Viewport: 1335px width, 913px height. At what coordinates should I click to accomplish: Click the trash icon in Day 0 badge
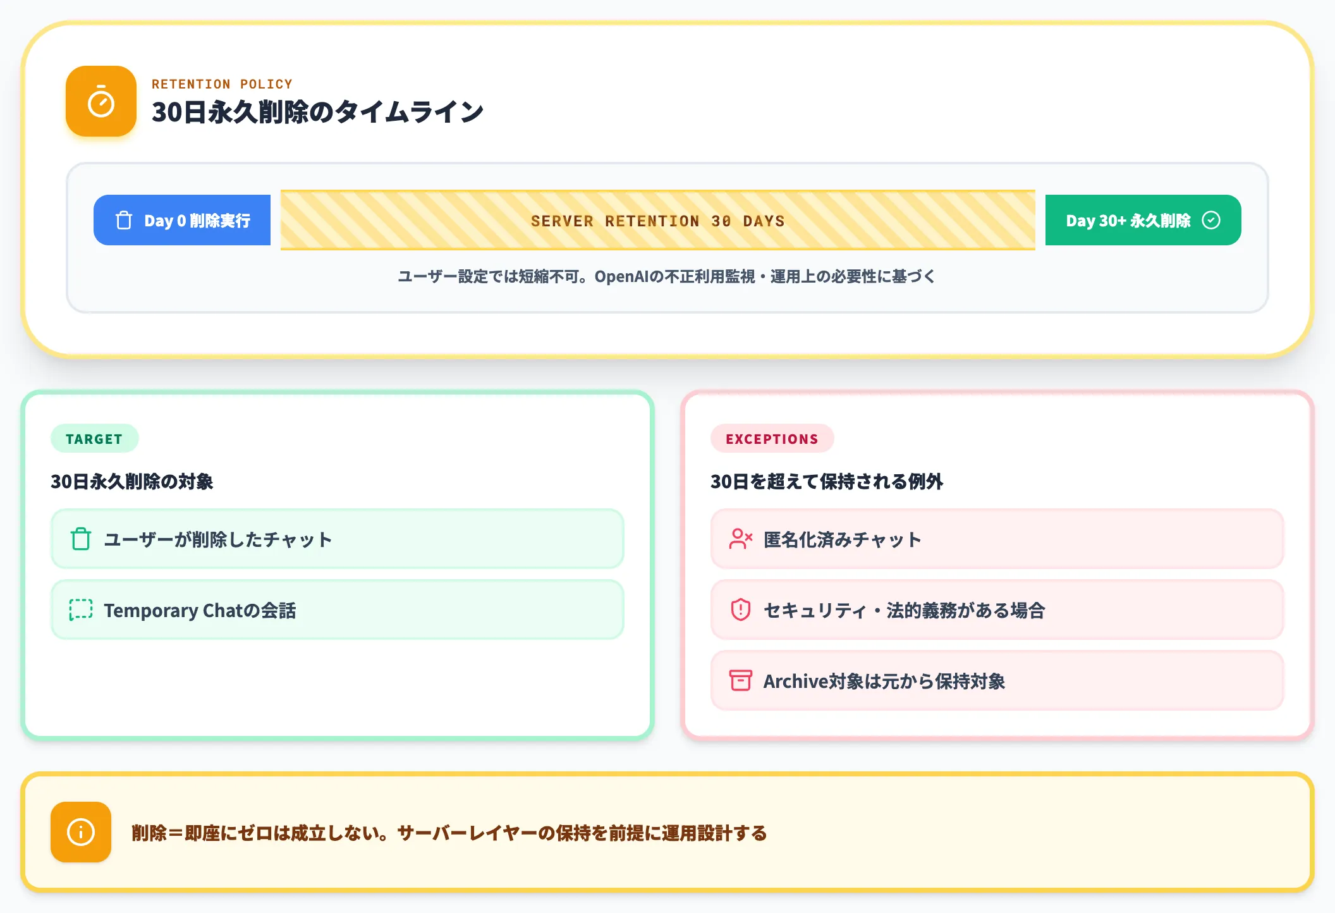pyautogui.click(x=124, y=220)
